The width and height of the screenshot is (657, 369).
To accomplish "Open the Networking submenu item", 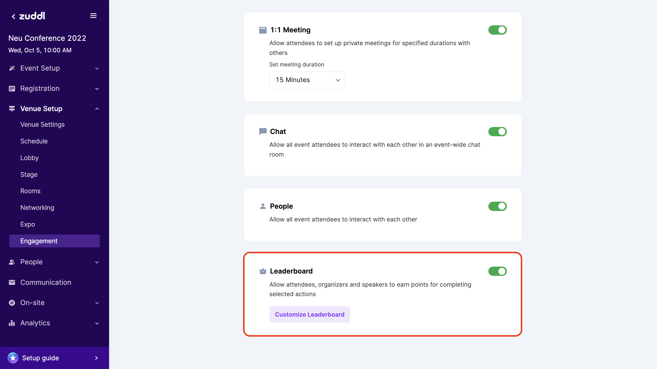I will (x=37, y=208).
